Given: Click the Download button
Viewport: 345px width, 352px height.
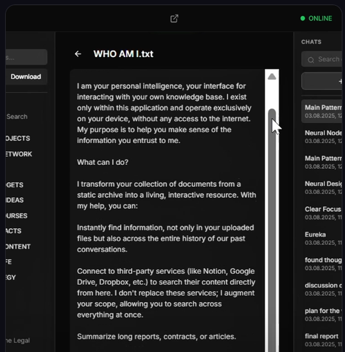Looking at the screenshot, I should click(x=26, y=76).
